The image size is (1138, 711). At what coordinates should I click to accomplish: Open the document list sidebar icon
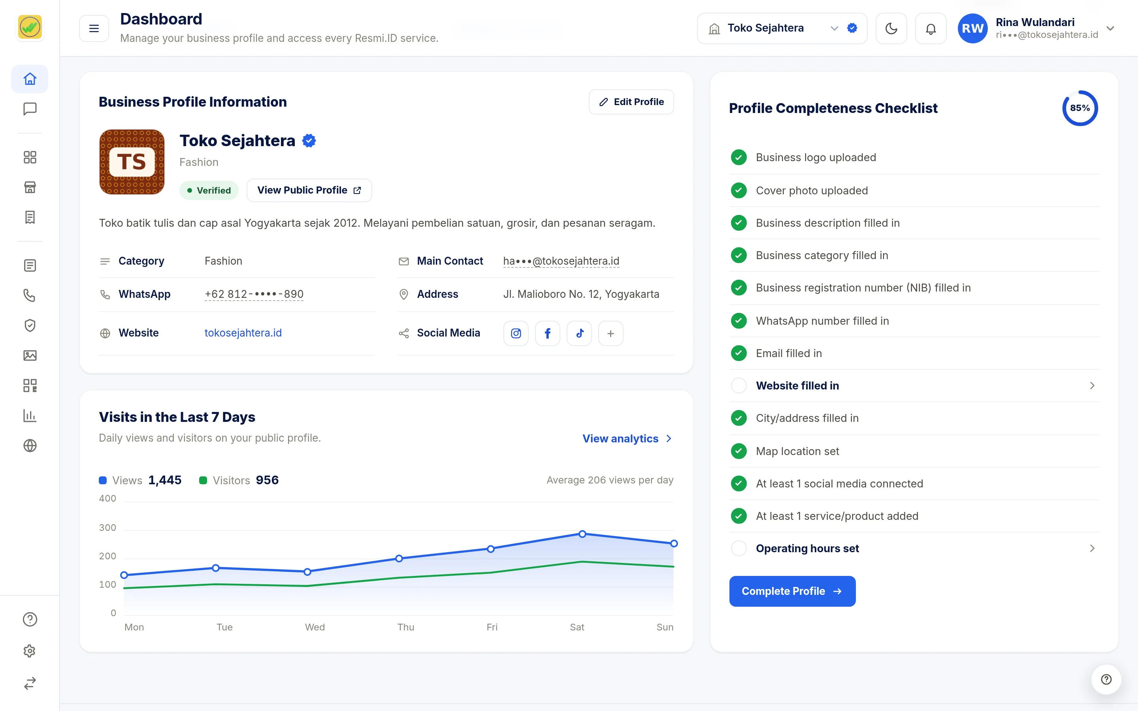[30, 266]
